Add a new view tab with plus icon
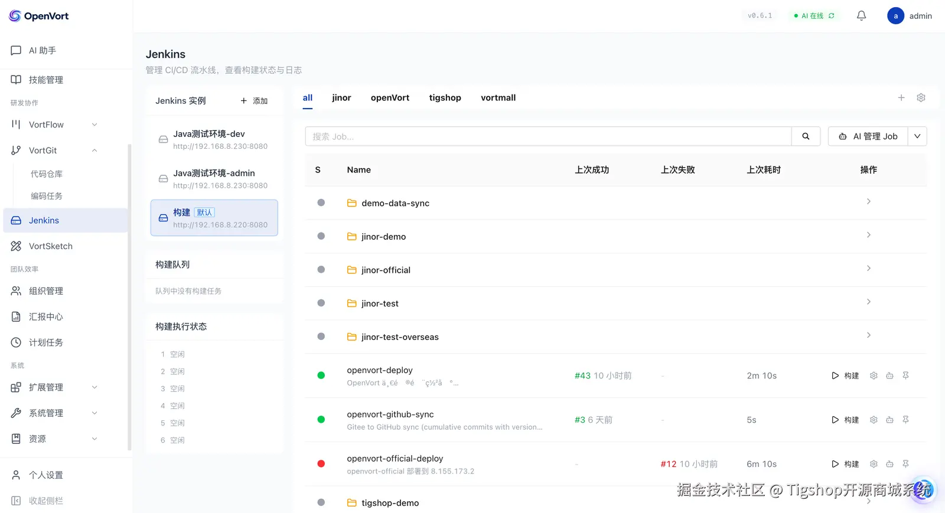 (x=901, y=98)
